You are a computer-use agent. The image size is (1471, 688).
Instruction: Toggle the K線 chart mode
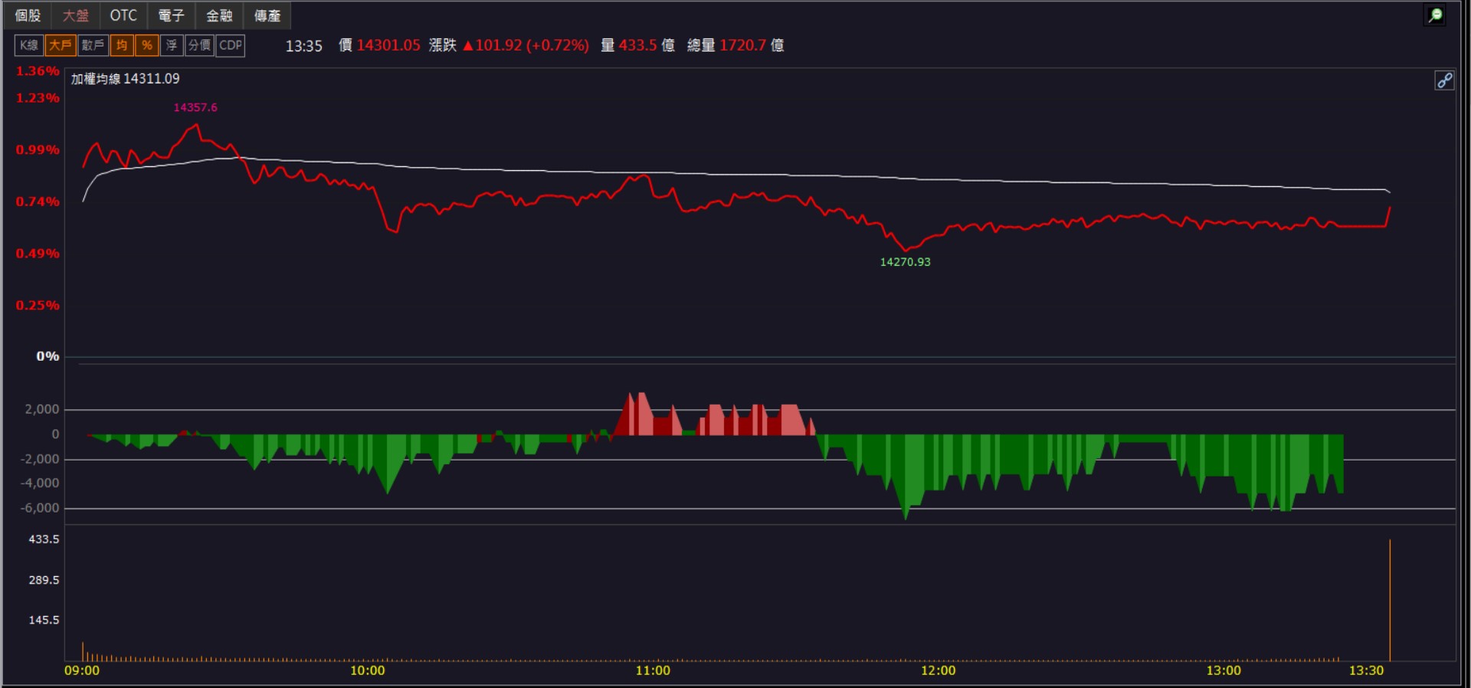point(29,45)
